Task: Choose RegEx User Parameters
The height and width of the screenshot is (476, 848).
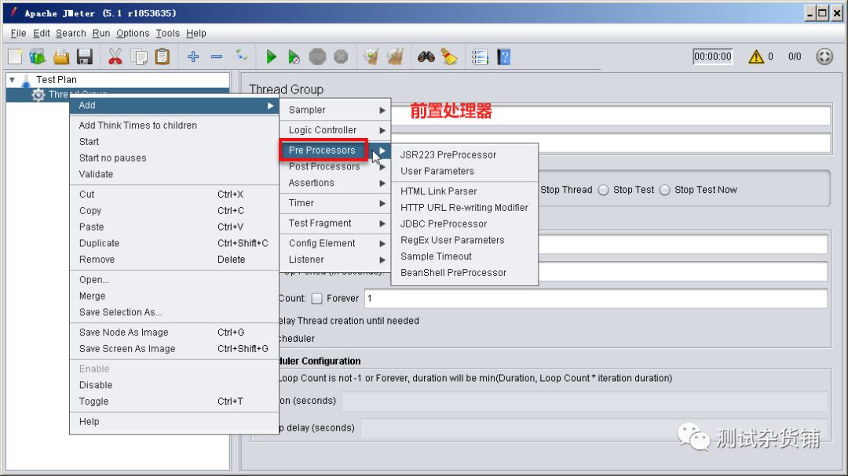Action: tap(465, 240)
